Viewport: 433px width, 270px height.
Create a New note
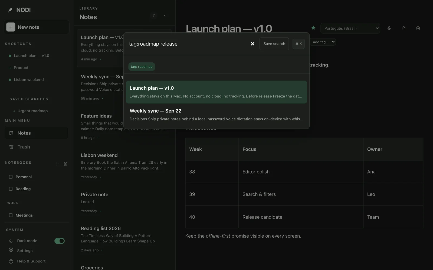coord(37,27)
